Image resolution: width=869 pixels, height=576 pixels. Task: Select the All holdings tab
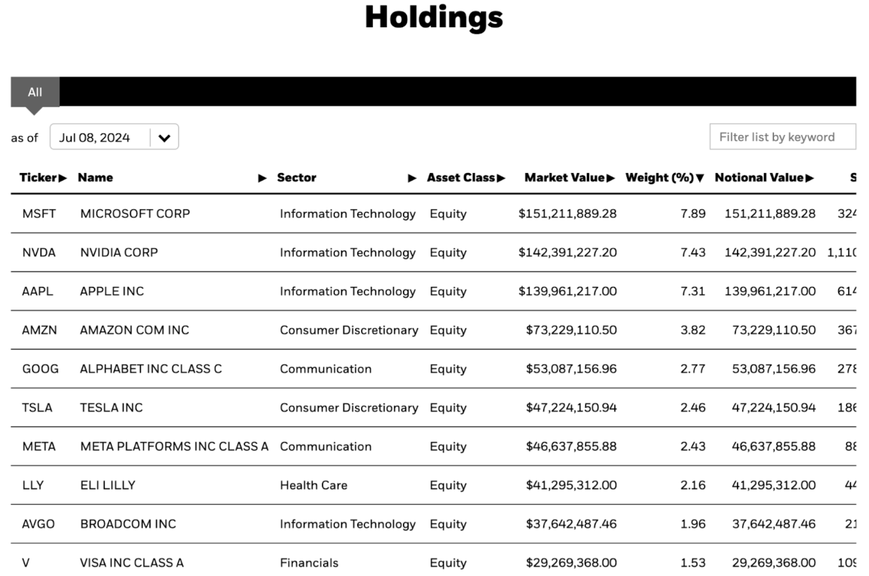[x=35, y=92]
